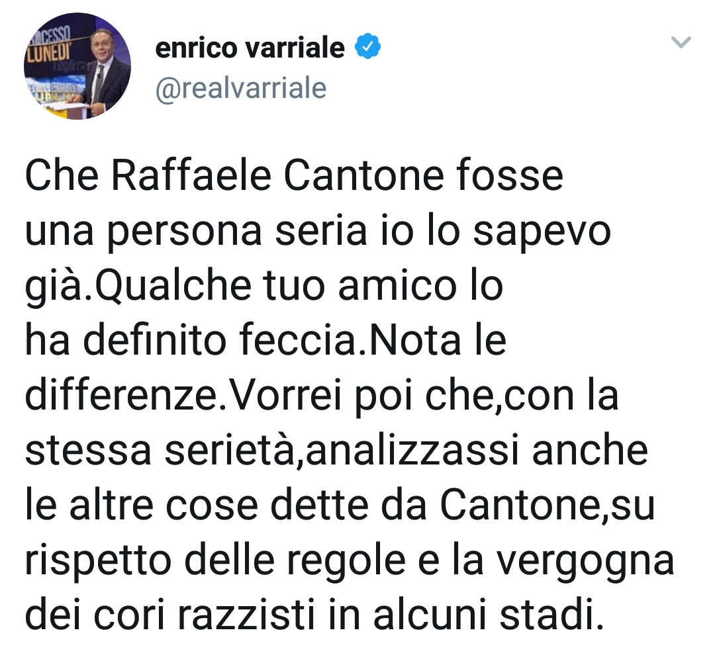
Task: Open enrico varriale's profile picture
Action: (77, 66)
